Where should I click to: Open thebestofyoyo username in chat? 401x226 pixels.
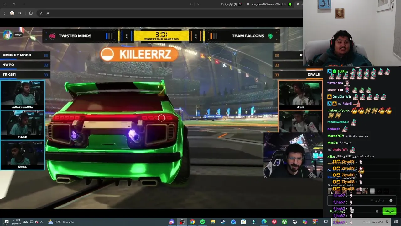click(338, 111)
